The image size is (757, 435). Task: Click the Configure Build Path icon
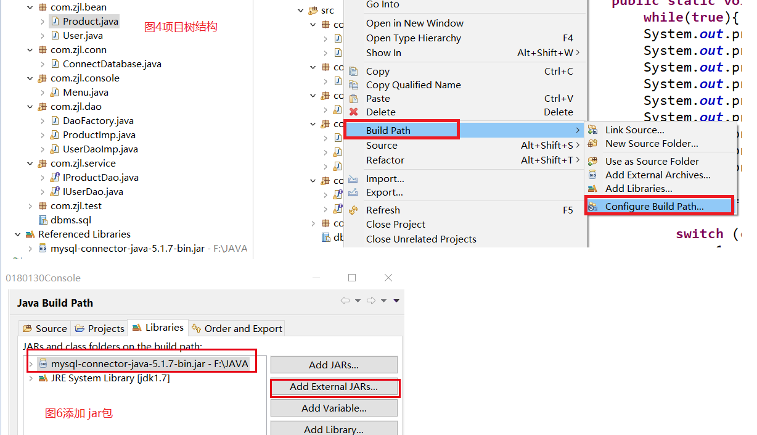[x=593, y=207]
